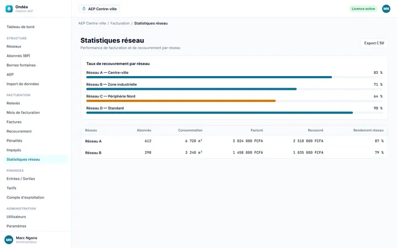Follow AEP Centre-ville breadcrumb link
397x248 pixels.
(x=92, y=23)
